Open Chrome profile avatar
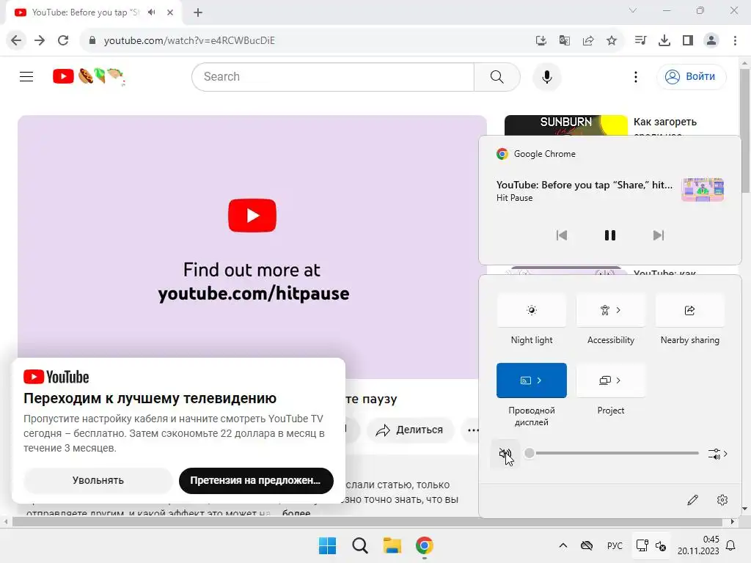The width and height of the screenshot is (751, 563). [x=711, y=41]
